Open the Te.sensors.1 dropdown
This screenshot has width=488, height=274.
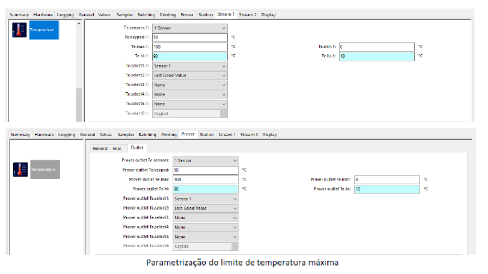coord(190,28)
